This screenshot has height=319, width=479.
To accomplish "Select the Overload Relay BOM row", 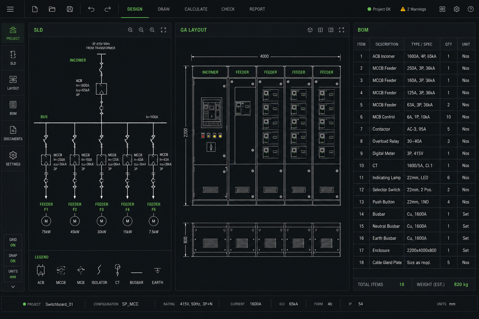I will coord(414,141).
